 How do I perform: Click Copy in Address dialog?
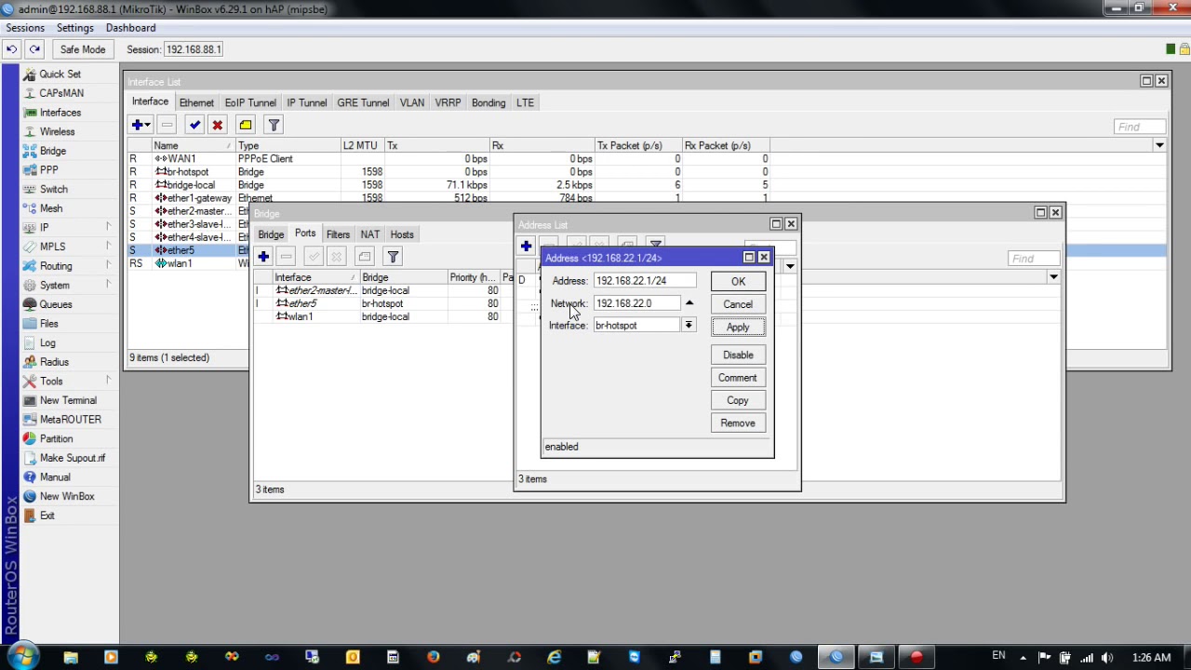(x=738, y=400)
